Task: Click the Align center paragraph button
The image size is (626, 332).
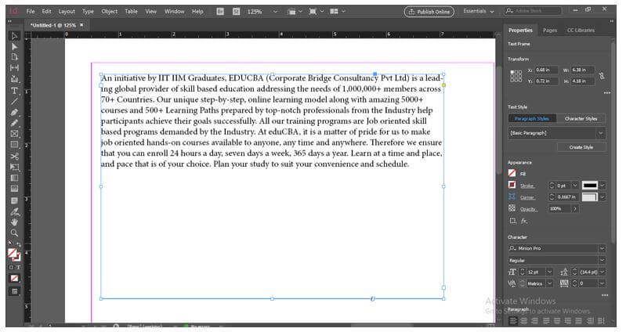Action: coord(524,320)
